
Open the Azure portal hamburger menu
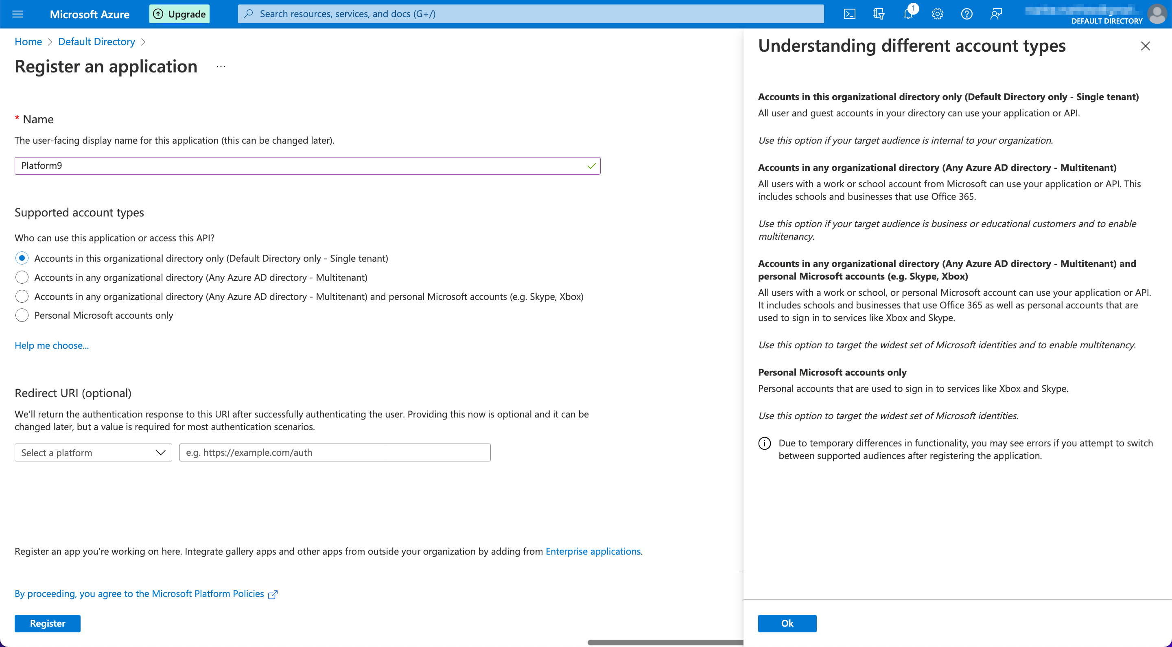(x=17, y=14)
